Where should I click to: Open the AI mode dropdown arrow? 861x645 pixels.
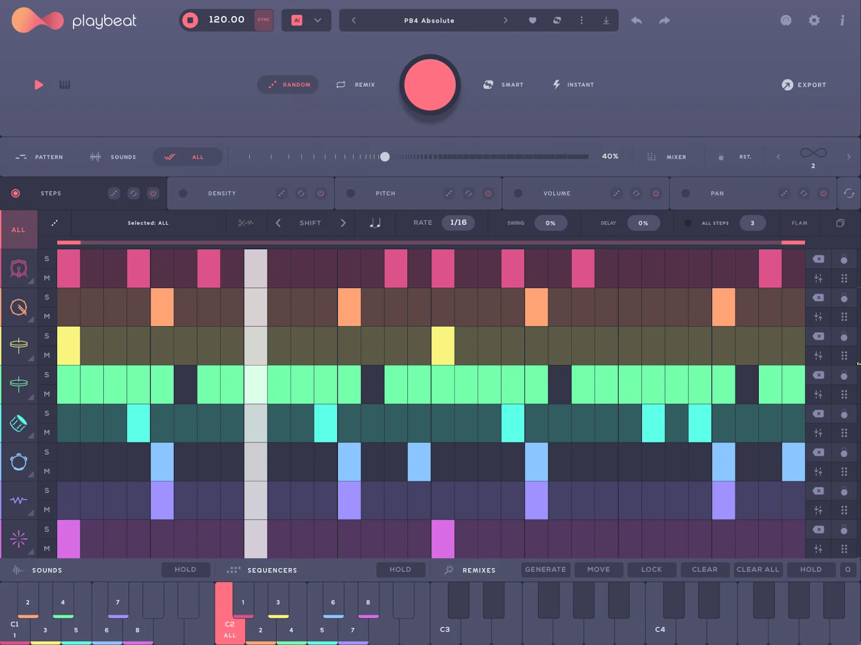[x=317, y=20]
